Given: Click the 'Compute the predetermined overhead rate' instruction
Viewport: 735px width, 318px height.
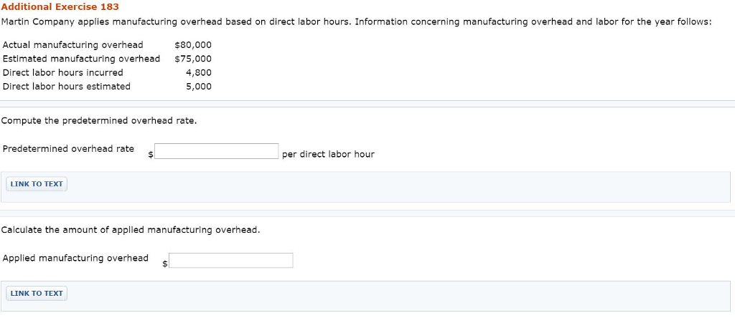Looking at the screenshot, I should click(x=99, y=120).
